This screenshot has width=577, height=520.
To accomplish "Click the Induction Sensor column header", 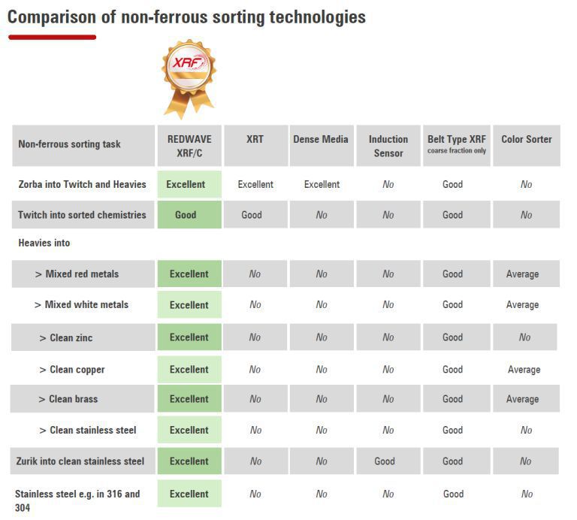I will [x=388, y=146].
